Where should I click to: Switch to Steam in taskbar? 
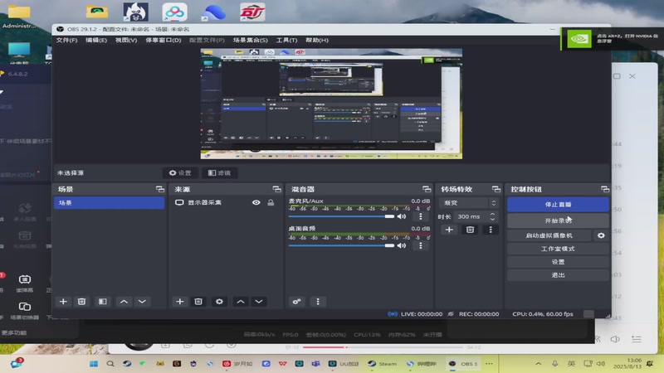coord(382,364)
